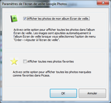This screenshot has width=111, height=103.
Task: Uncheck the Écran de veille album checkbox
Action: pyautogui.click(x=25, y=19)
